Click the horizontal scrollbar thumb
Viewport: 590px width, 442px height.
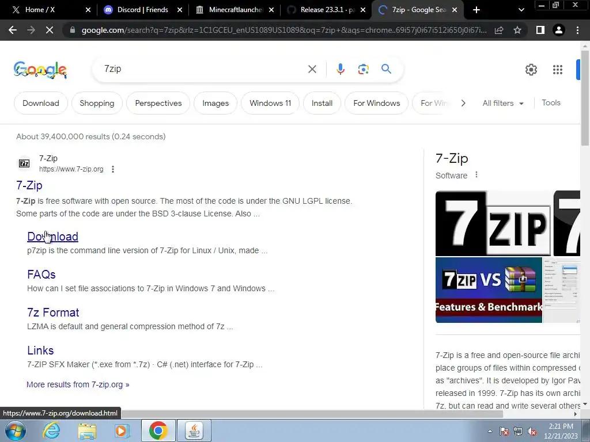312,414
